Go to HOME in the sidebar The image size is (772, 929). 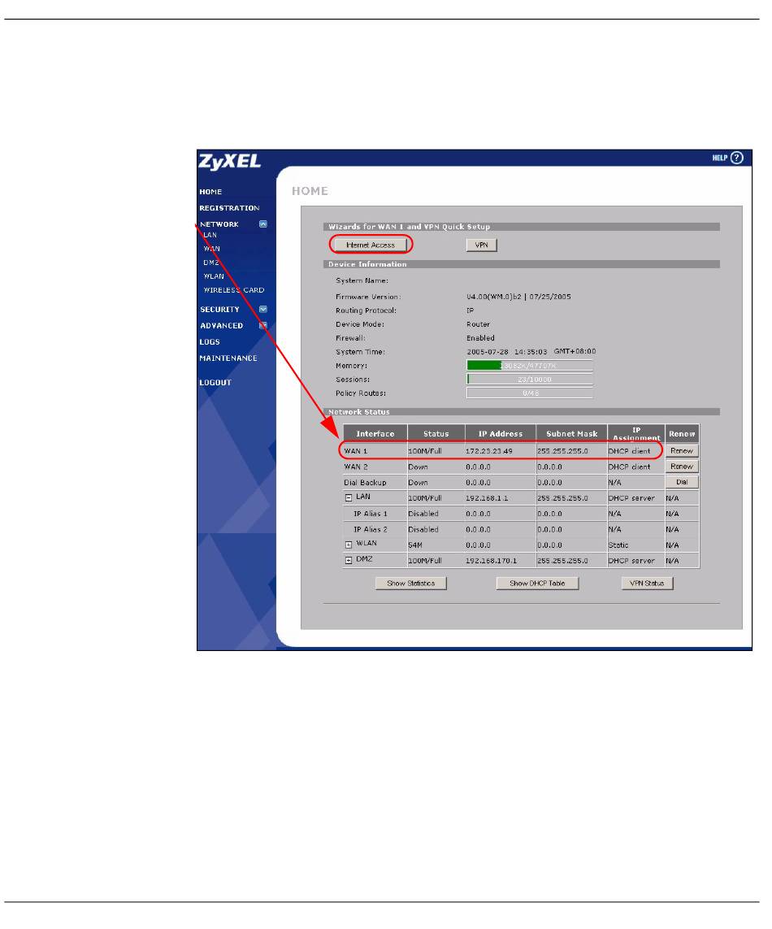pyautogui.click(x=210, y=192)
